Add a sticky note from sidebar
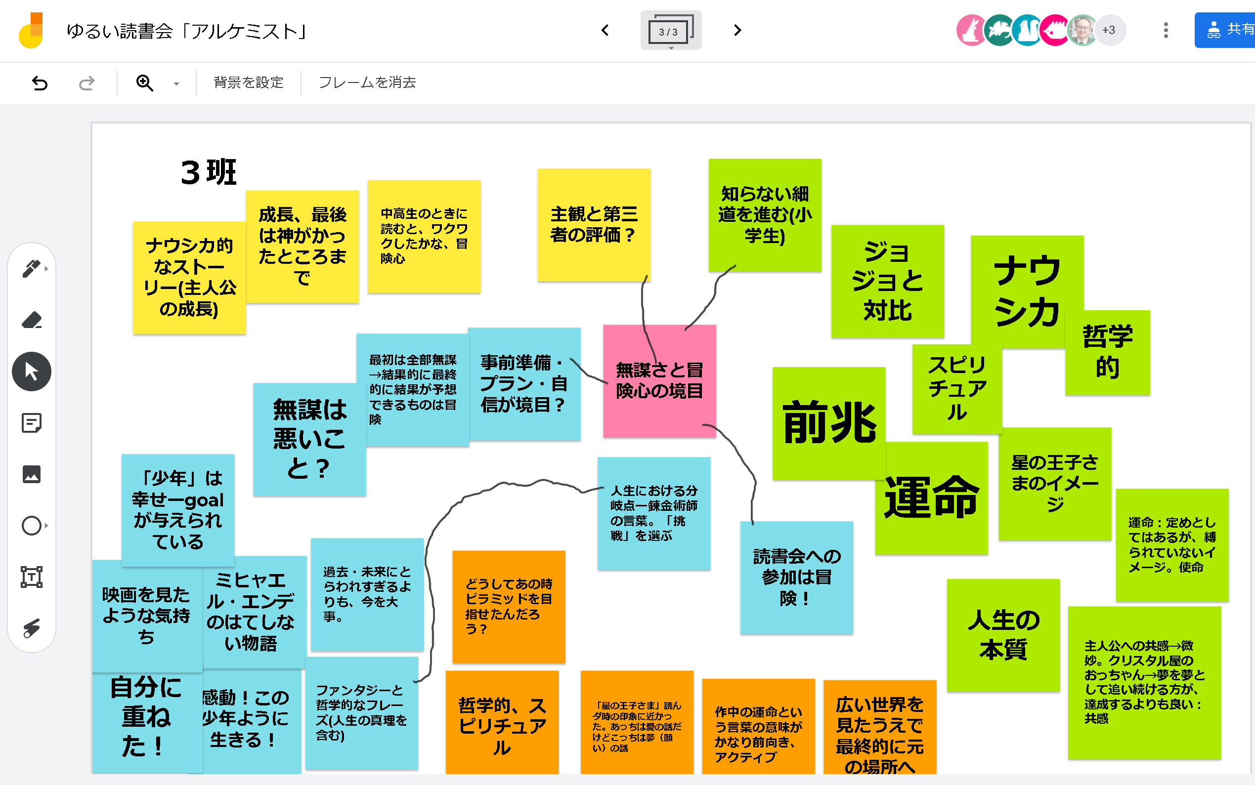 point(31,422)
